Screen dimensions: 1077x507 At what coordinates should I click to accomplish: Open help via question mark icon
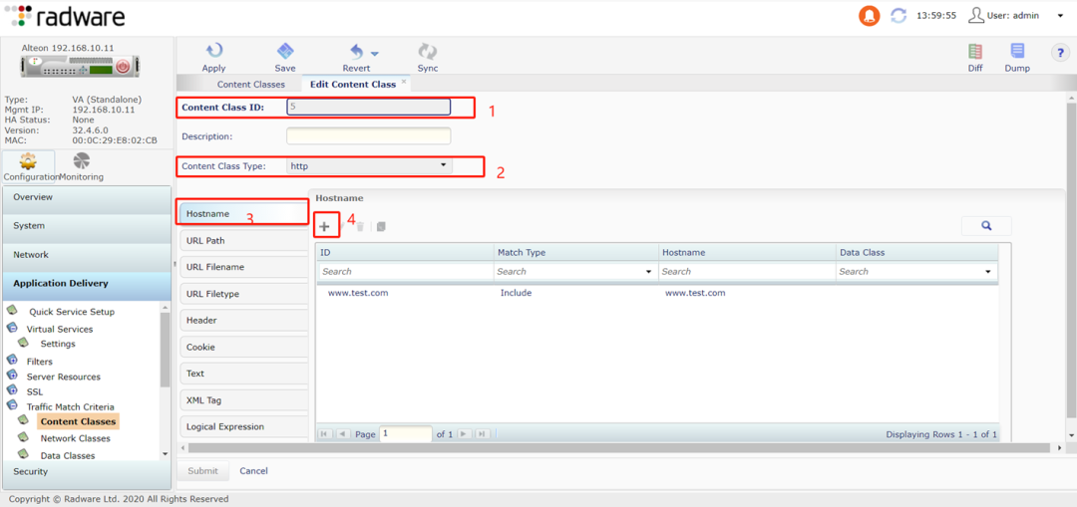tap(1060, 53)
